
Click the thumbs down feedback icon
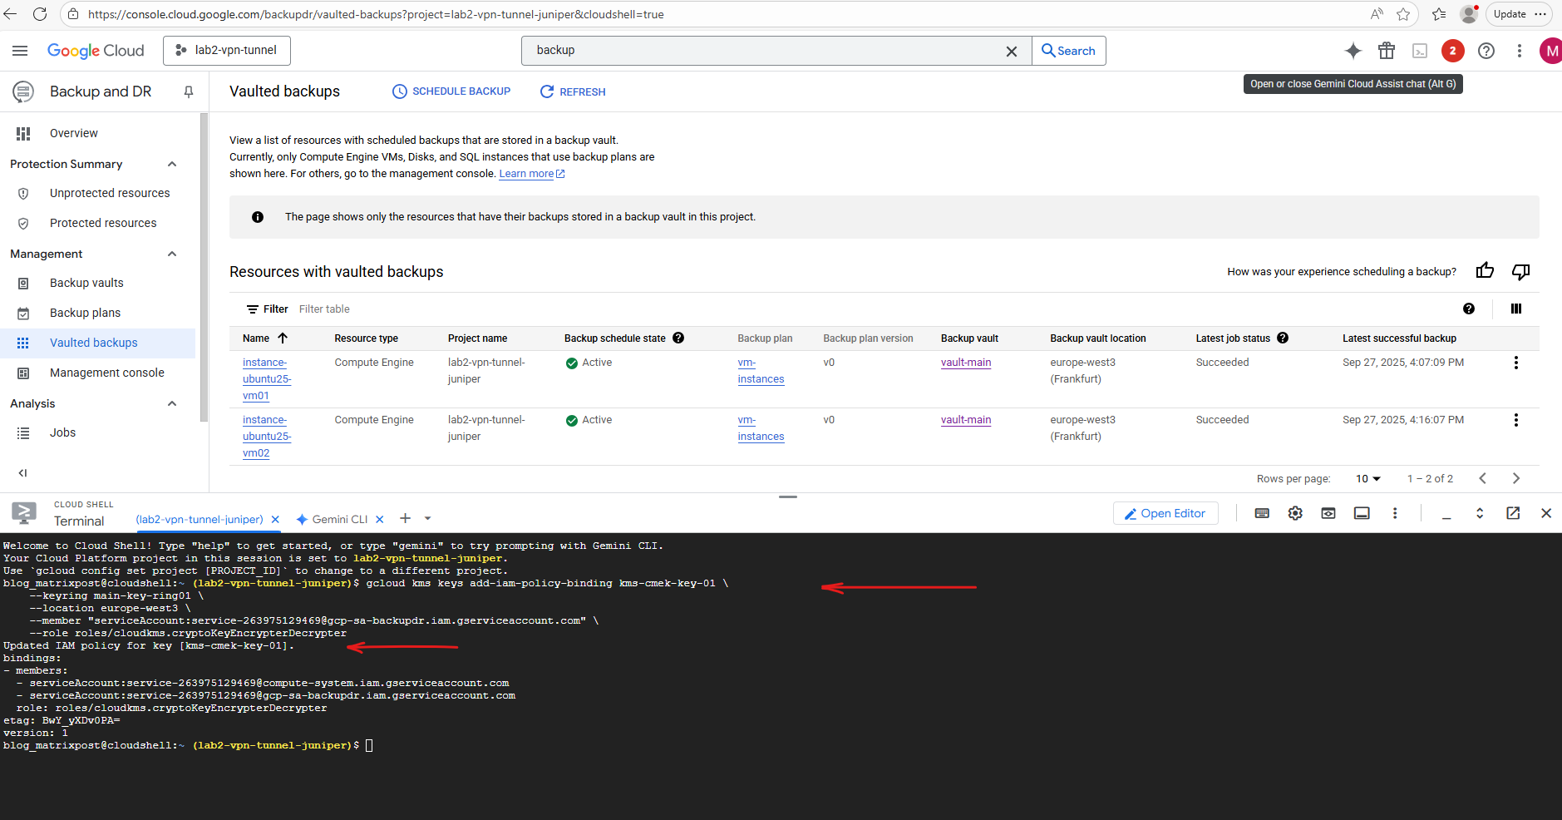1520,271
